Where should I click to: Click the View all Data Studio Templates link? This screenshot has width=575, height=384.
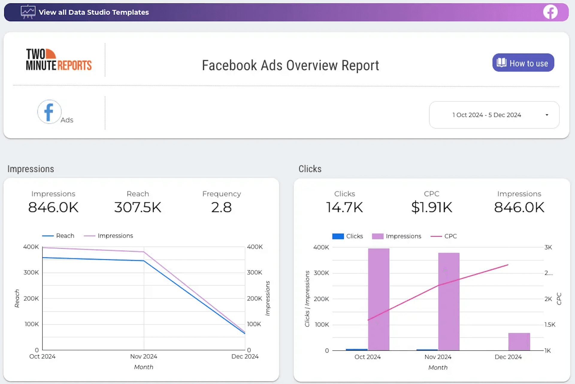click(93, 12)
